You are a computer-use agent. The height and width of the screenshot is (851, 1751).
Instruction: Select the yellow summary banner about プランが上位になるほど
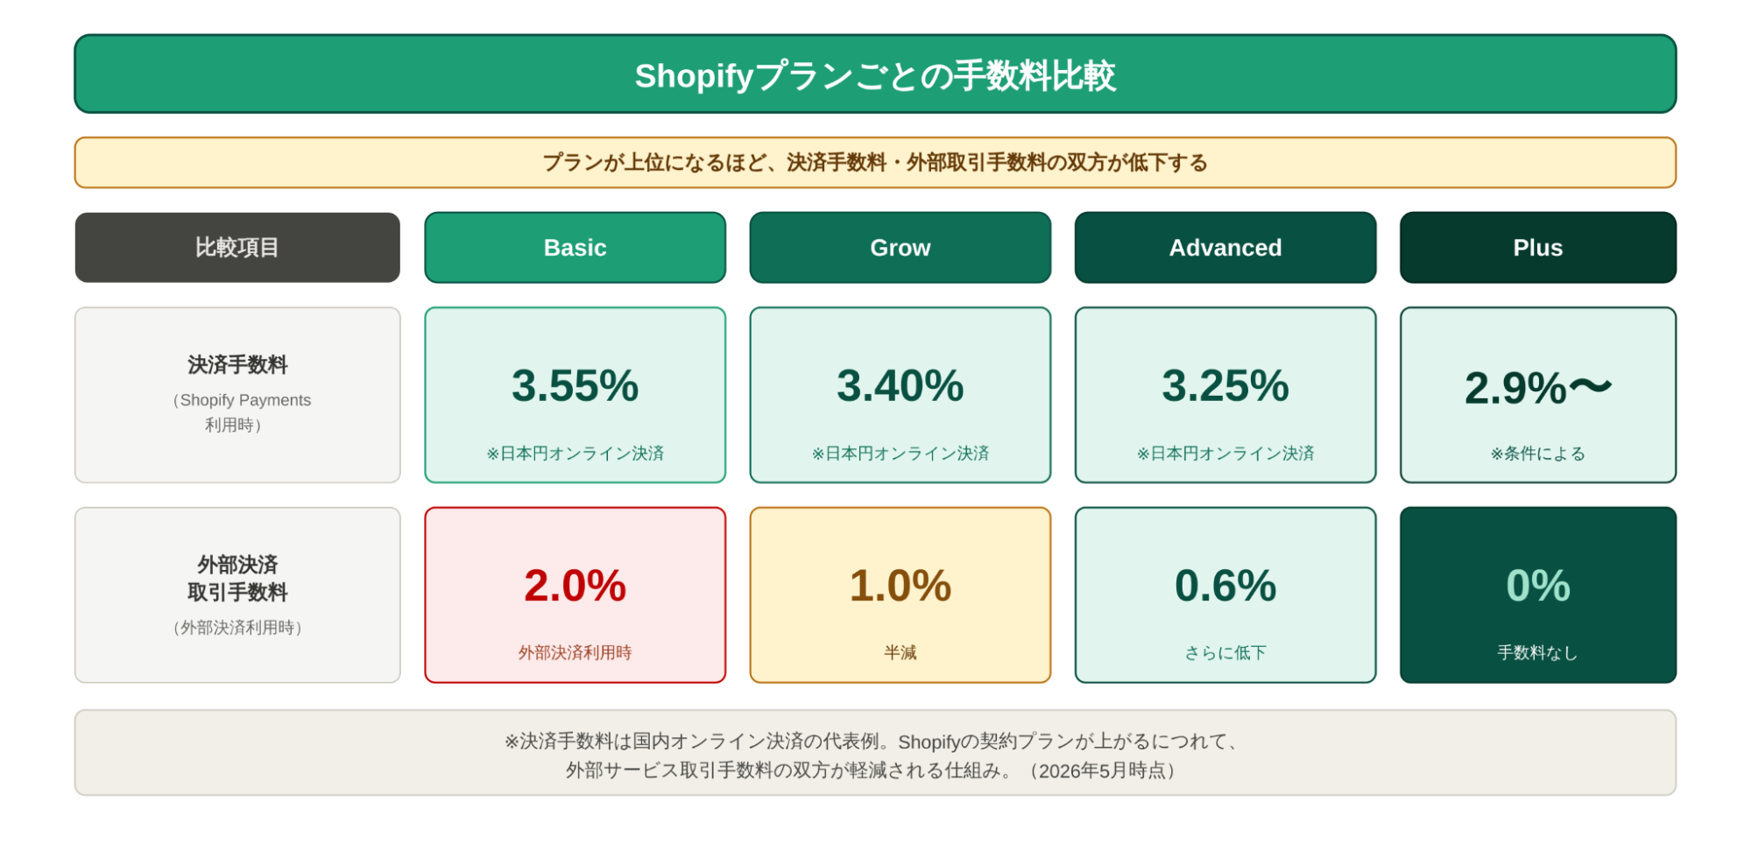point(875,163)
